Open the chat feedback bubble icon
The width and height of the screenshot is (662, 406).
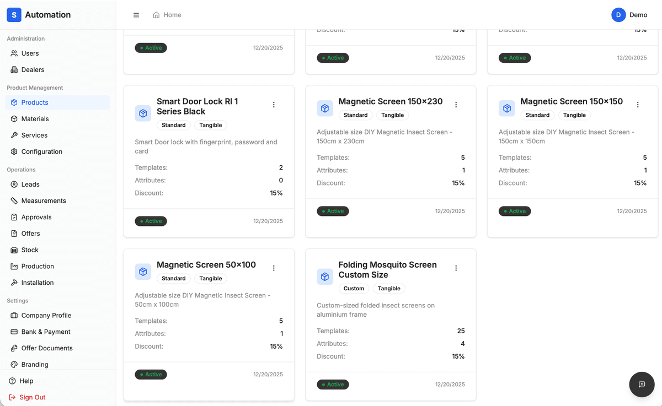642,385
